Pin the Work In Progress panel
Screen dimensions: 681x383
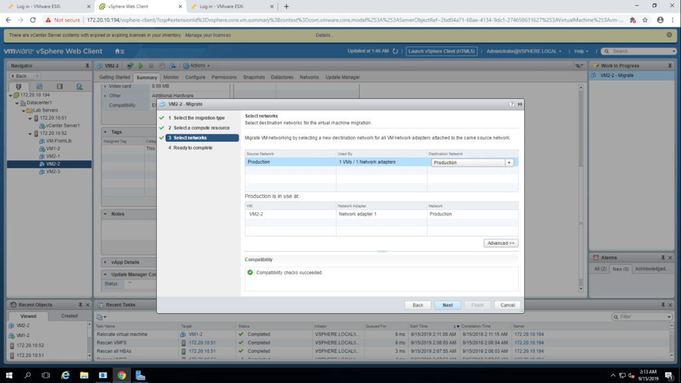click(670, 66)
